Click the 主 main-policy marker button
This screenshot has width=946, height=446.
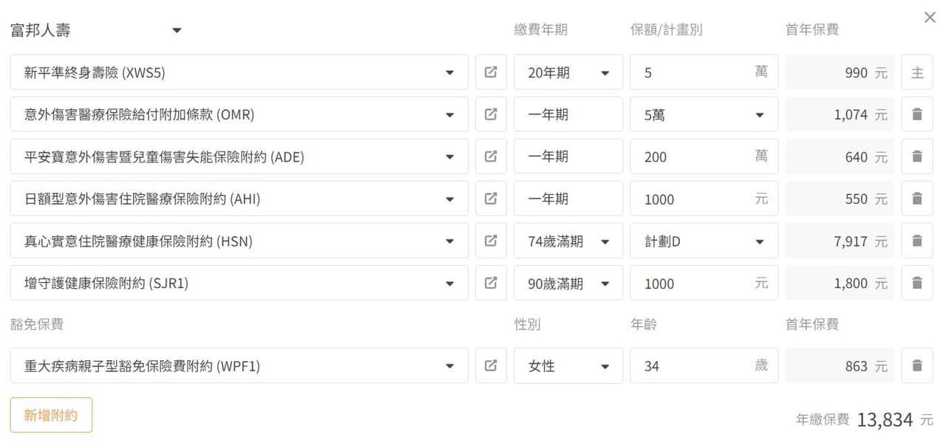(917, 72)
